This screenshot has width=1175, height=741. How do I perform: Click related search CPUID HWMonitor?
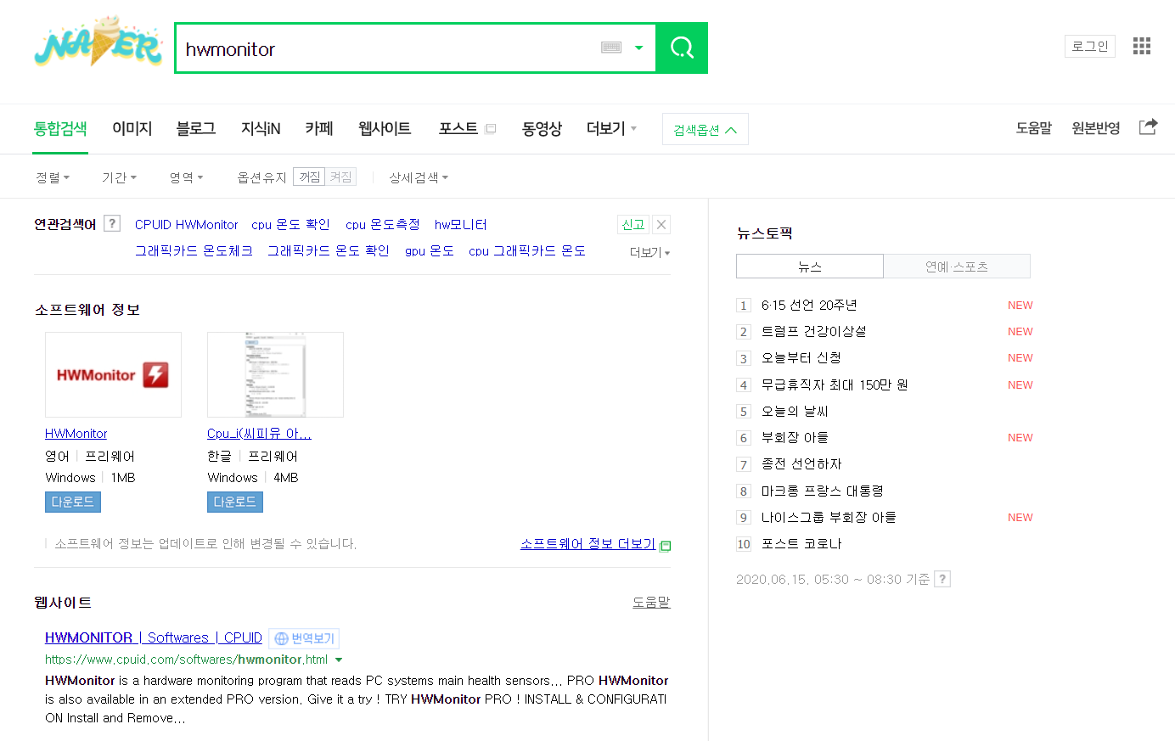click(x=186, y=224)
